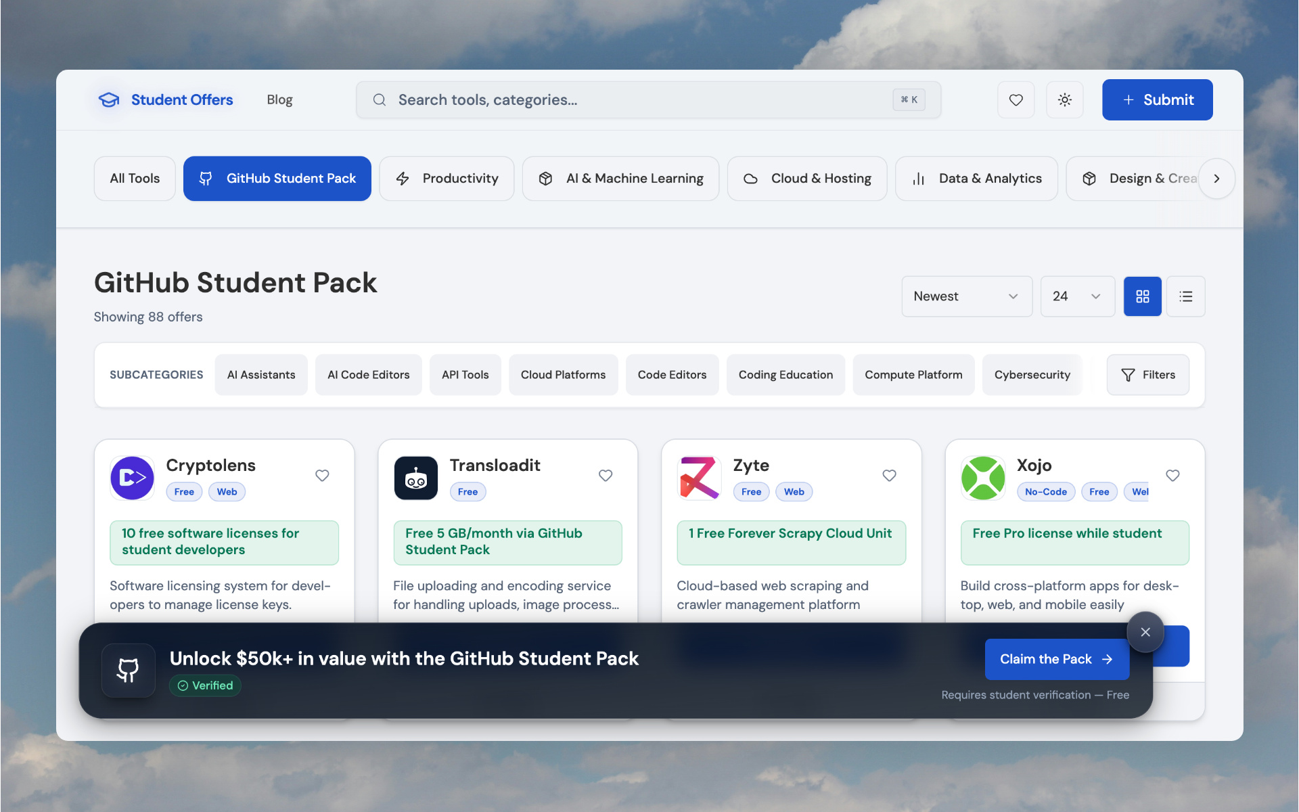Click the Cryptolens logo thumbnail

(132, 478)
